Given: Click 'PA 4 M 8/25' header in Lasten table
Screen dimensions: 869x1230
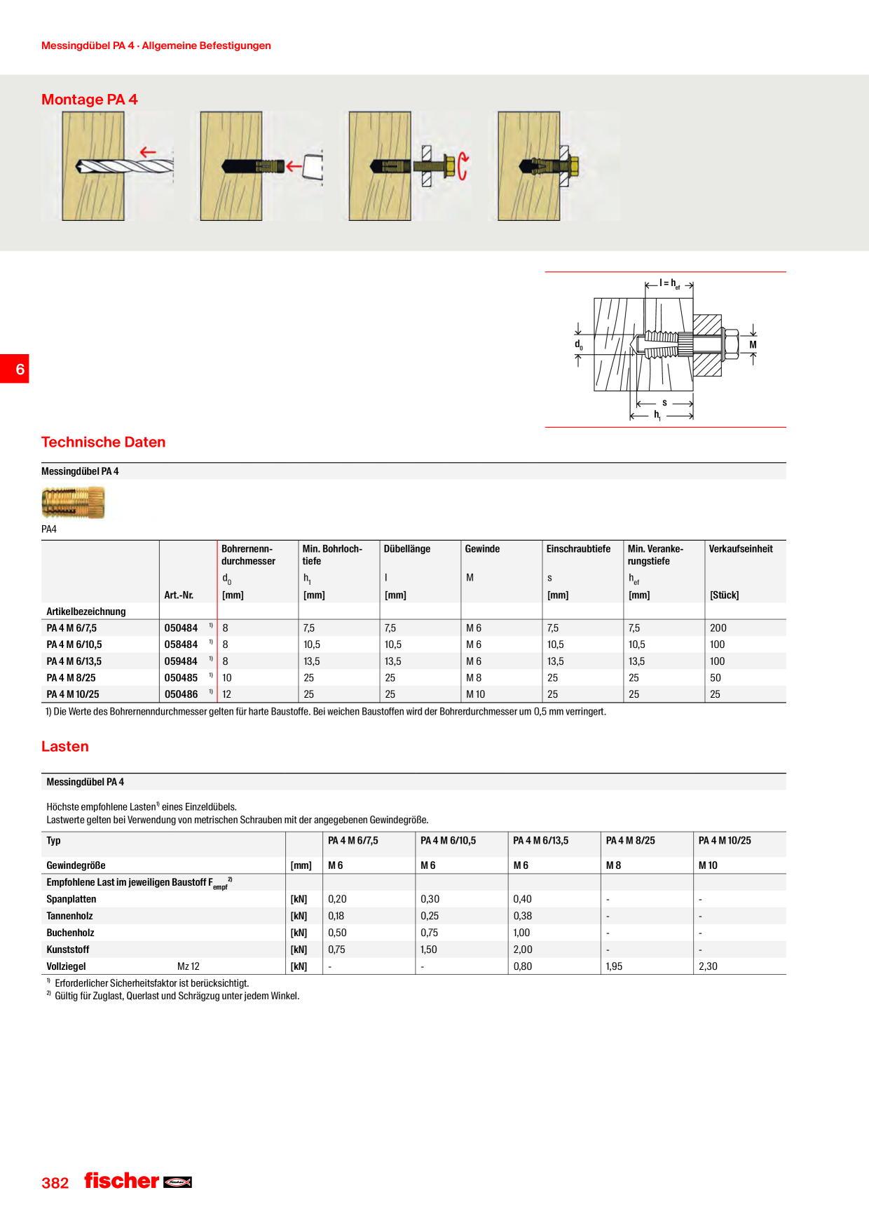Looking at the screenshot, I should click(x=631, y=841).
